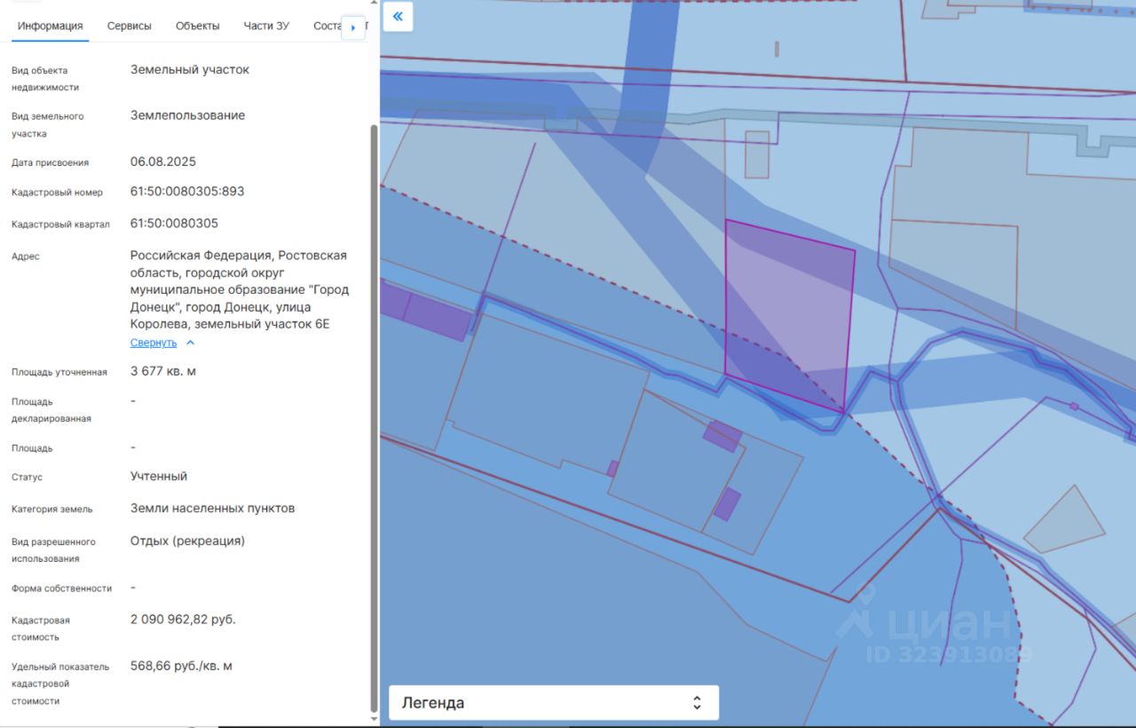This screenshot has width=1136, height=728.
Task: Click the cadastral number 61:50:0080305:893
Action: [x=187, y=191]
